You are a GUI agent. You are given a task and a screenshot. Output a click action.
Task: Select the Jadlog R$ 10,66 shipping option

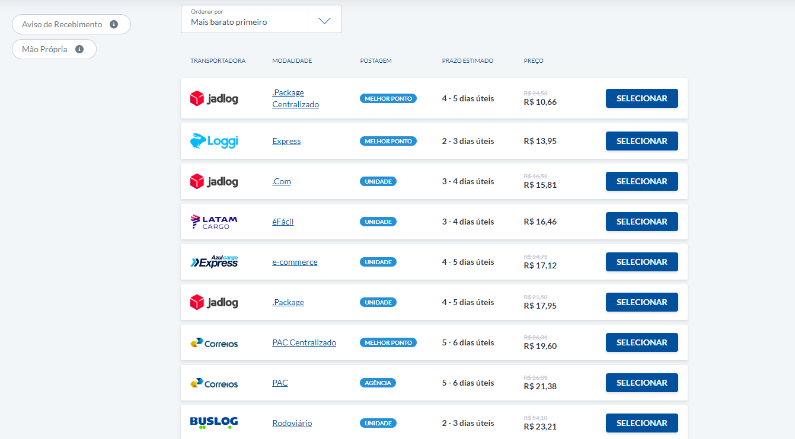coord(641,98)
